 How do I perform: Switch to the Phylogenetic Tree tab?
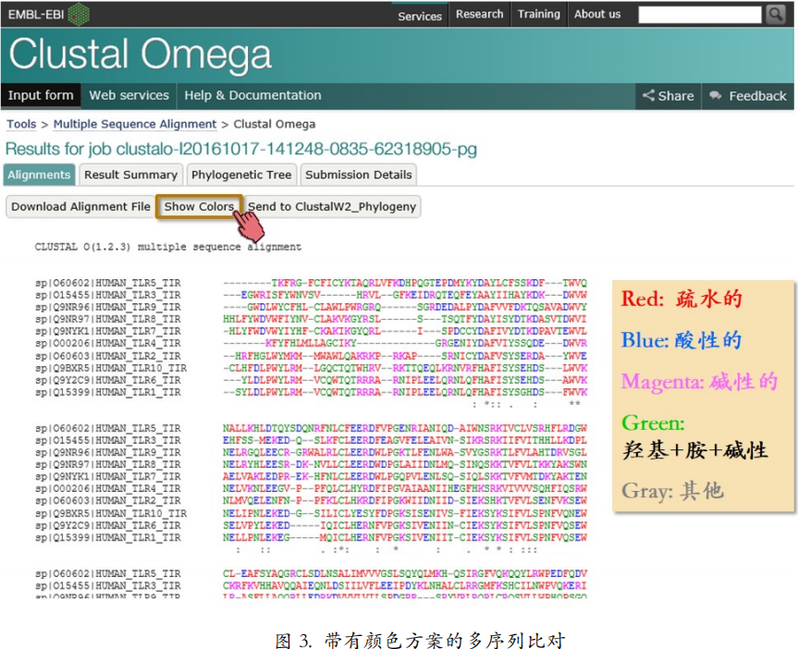click(241, 175)
